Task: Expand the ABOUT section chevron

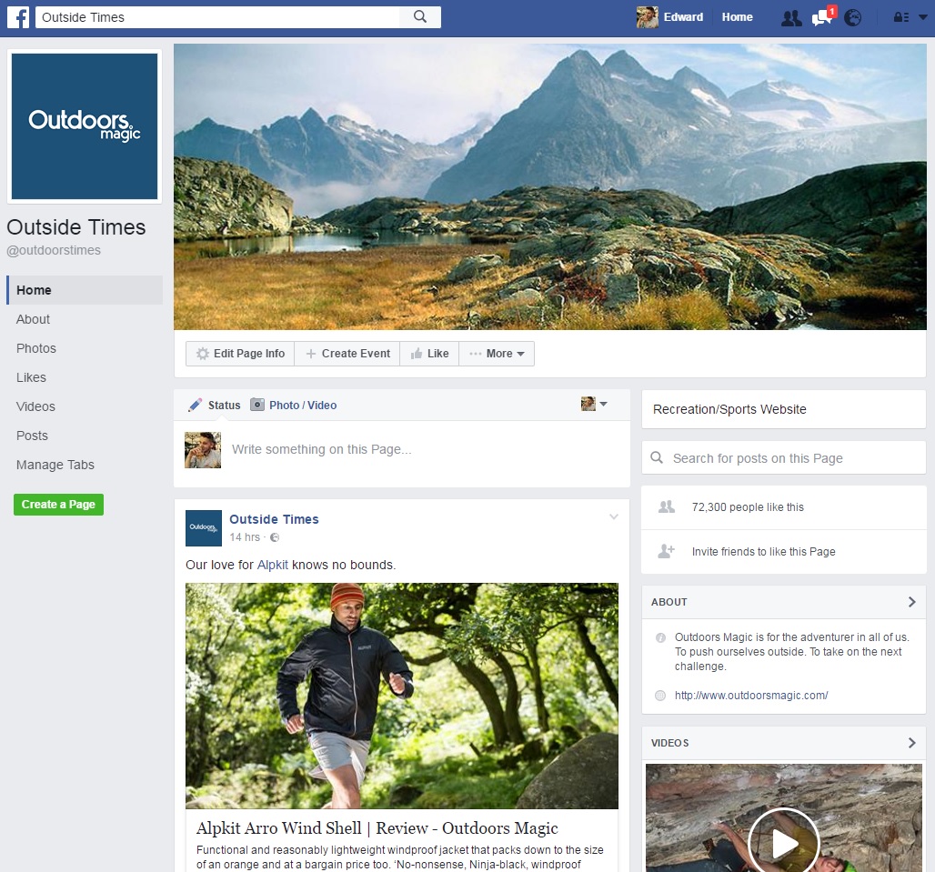Action: coord(911,602)
